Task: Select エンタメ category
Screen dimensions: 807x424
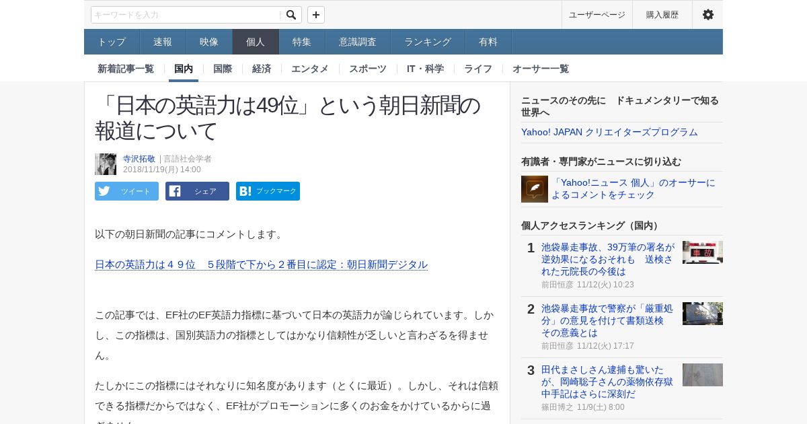Action: (x=310, y=69)
